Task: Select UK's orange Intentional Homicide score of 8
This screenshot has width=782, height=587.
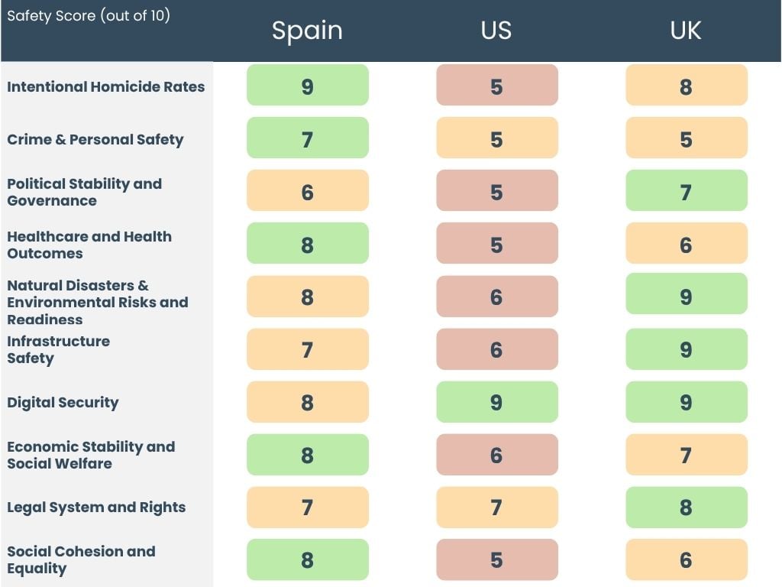Action: [x=686, y=86]
